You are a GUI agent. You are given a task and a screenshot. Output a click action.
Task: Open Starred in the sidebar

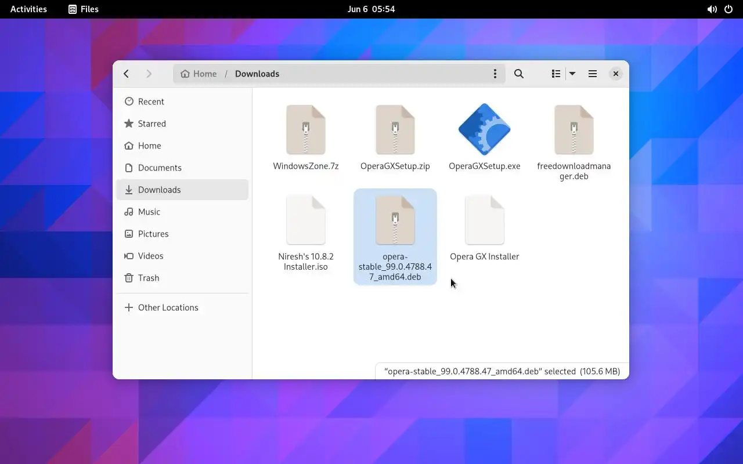click(182, 124)
